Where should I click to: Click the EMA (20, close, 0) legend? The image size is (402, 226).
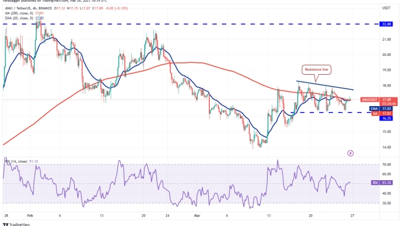[24, 18]
